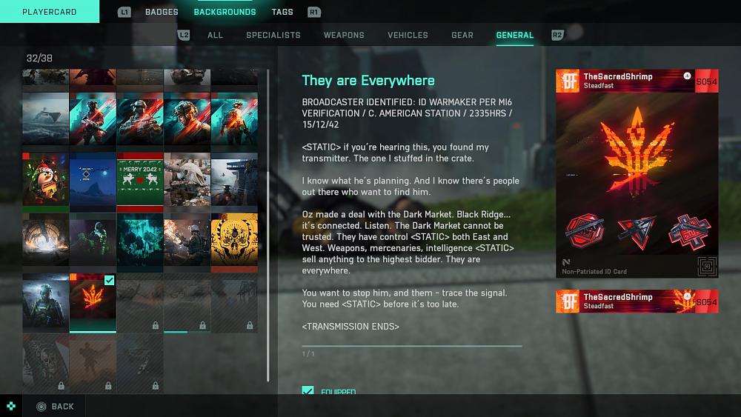Click the R2 trigger icon

click(558, 35)
